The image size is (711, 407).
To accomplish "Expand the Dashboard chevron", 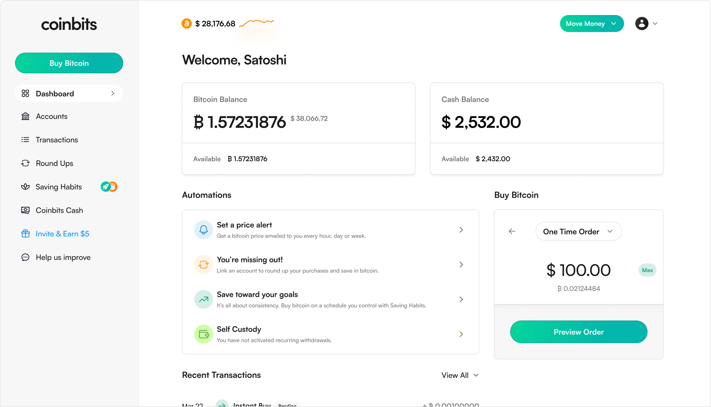I will point(112,93).
